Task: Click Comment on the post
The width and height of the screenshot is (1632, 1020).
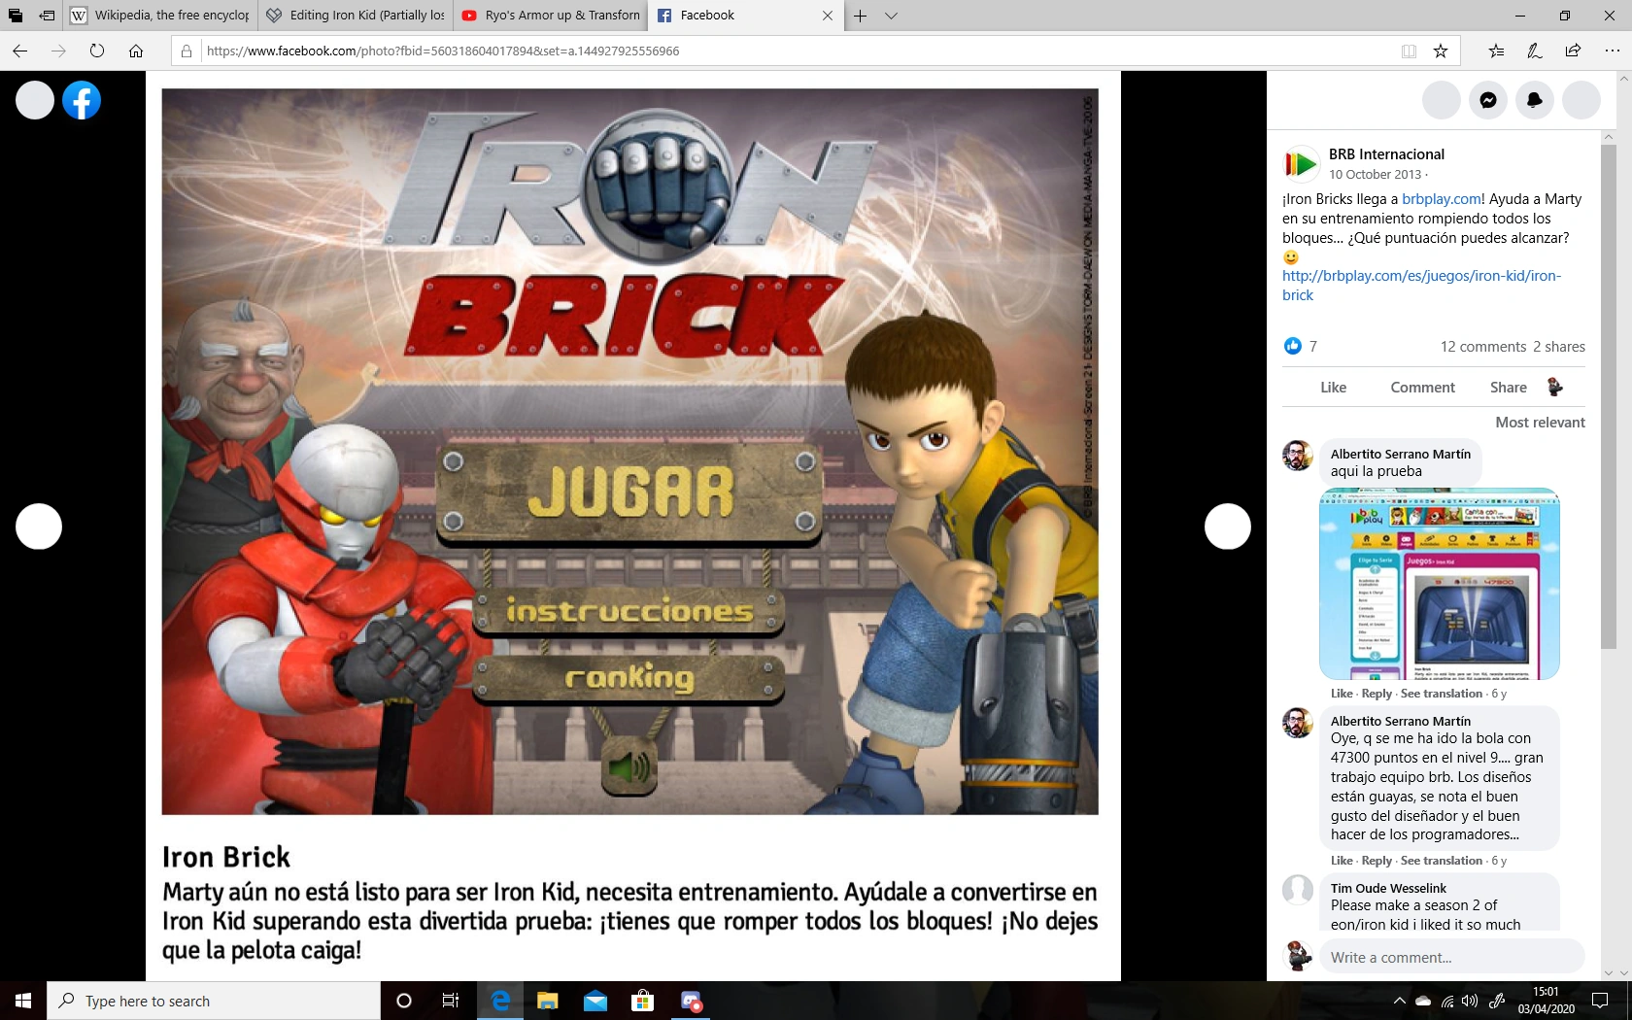Action: [1422, 388]
